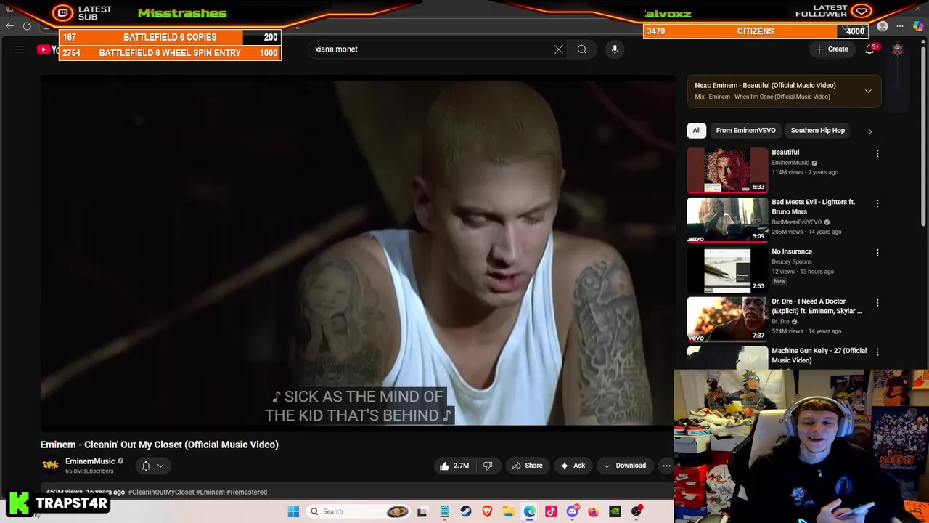Expand the subscription notification chevron
The width and height of the screenshot is (929, 523).
[x=160, y=466]
